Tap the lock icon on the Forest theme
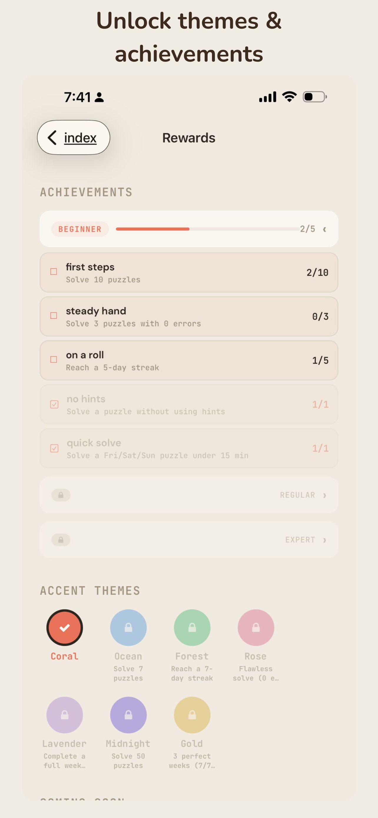This screenshot has height=818, width=378. point(192,627)
